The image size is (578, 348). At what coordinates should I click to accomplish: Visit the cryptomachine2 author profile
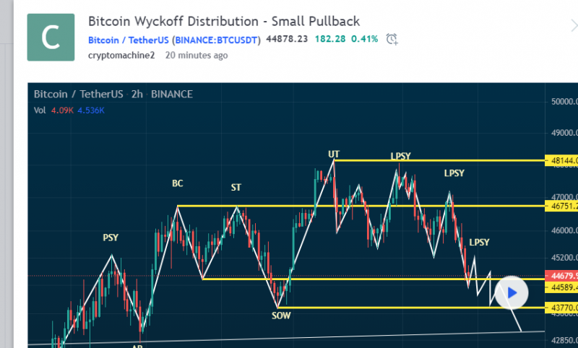[121, 55]
